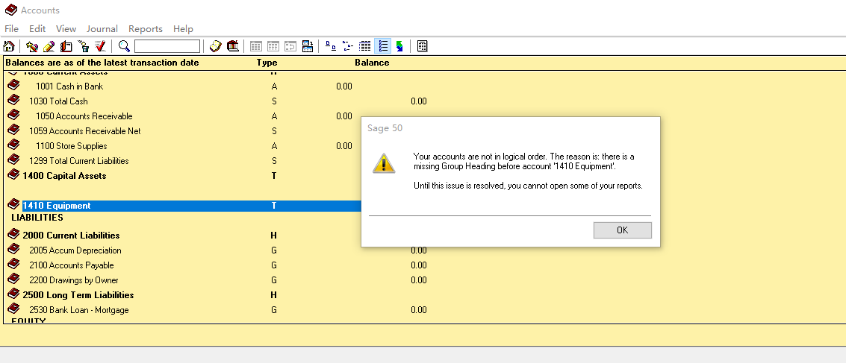Image resolution: width=846 pixels, height=363 pixels.
Task: Click the book icon for 1059 Accounts Receivable Net
Action: pyautogui.click(x=13, y=130)
